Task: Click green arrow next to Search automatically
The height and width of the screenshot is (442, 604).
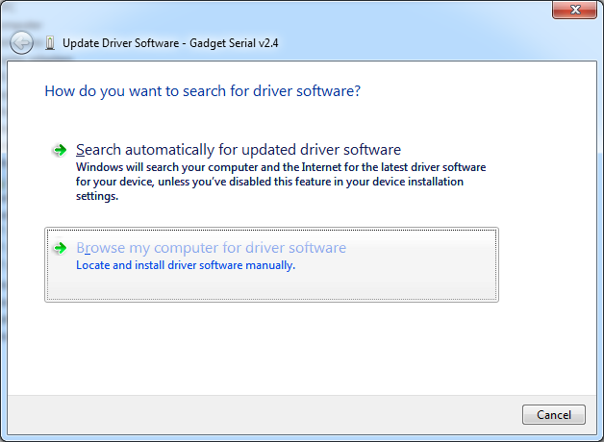Action: [x=60, y=150]
